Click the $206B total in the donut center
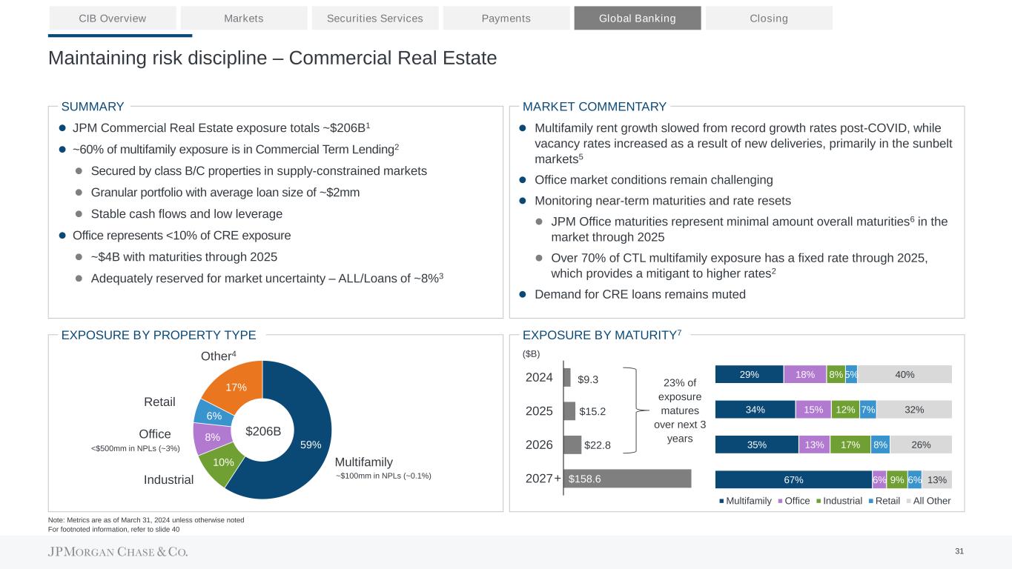The width and height of the screenshot is (1012, 569). [263, 431]
